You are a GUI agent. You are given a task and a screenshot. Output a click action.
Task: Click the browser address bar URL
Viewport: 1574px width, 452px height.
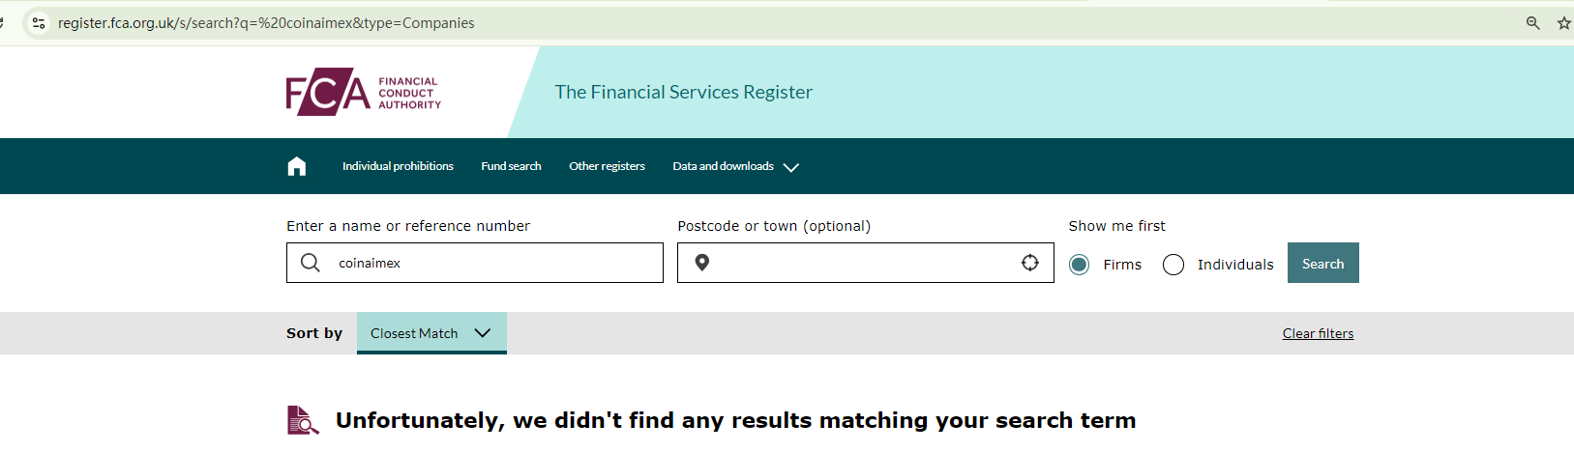[x=266, y=23]
